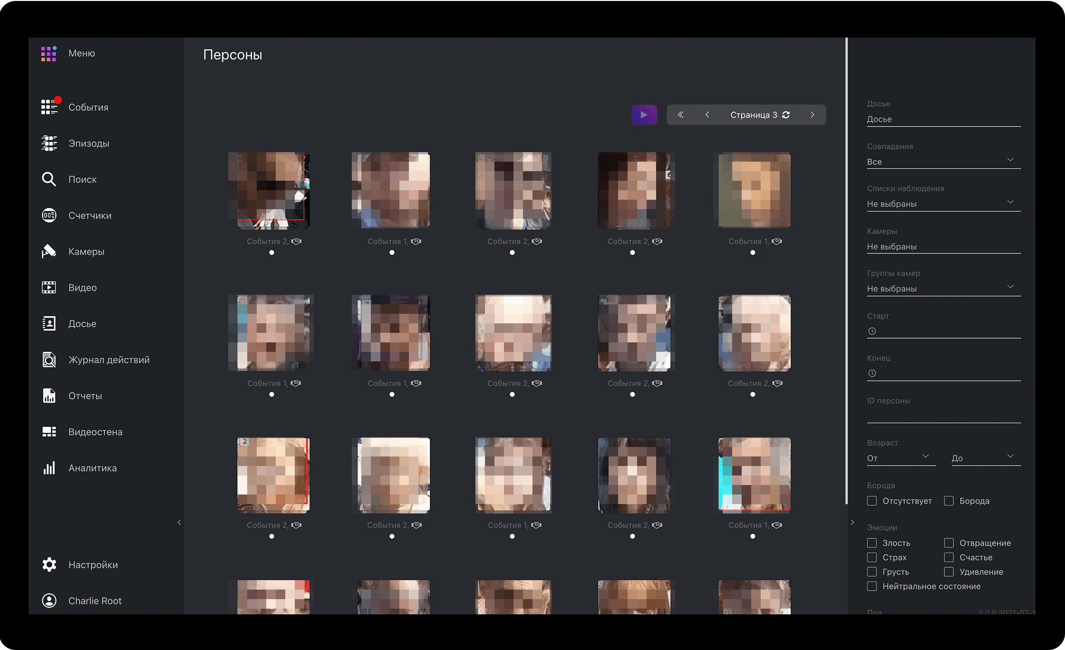The height and width of the screenshot is (650, 1065).
Task: Jump to first page with double-chevron
Action: [x=680, y=115]
